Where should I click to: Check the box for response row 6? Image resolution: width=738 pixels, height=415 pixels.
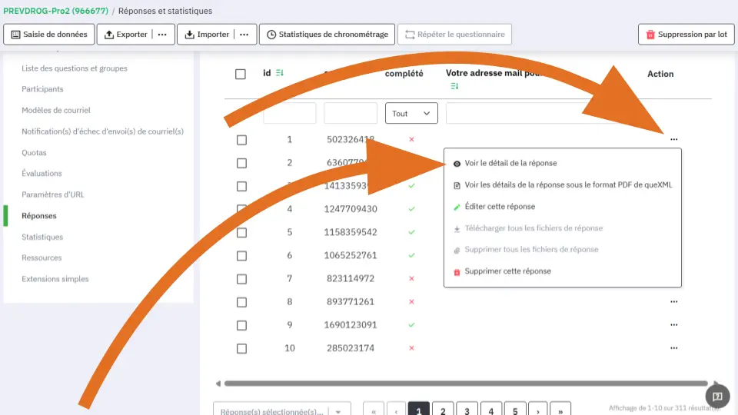[x=241, y=255]
